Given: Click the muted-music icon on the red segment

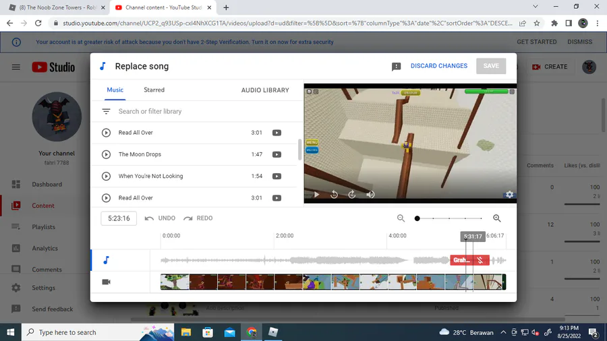Looking at the screenshot, I should tap(480, 260).
